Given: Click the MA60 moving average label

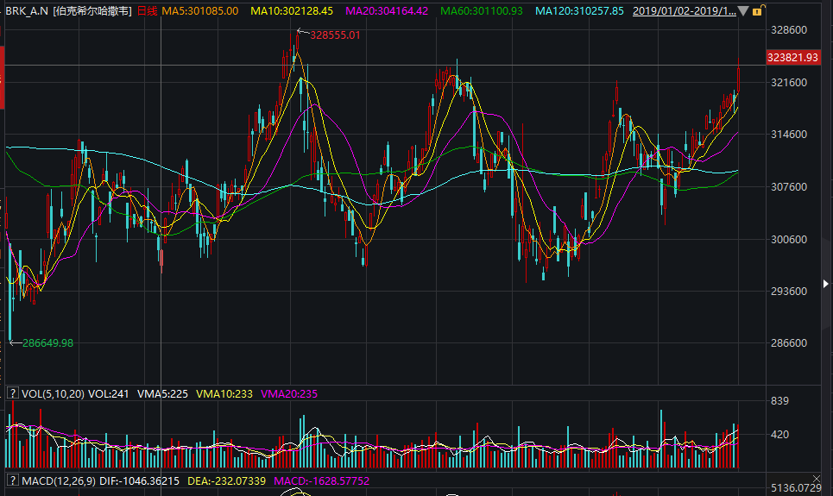Looking at the screenshot, I should click(482, 11).
